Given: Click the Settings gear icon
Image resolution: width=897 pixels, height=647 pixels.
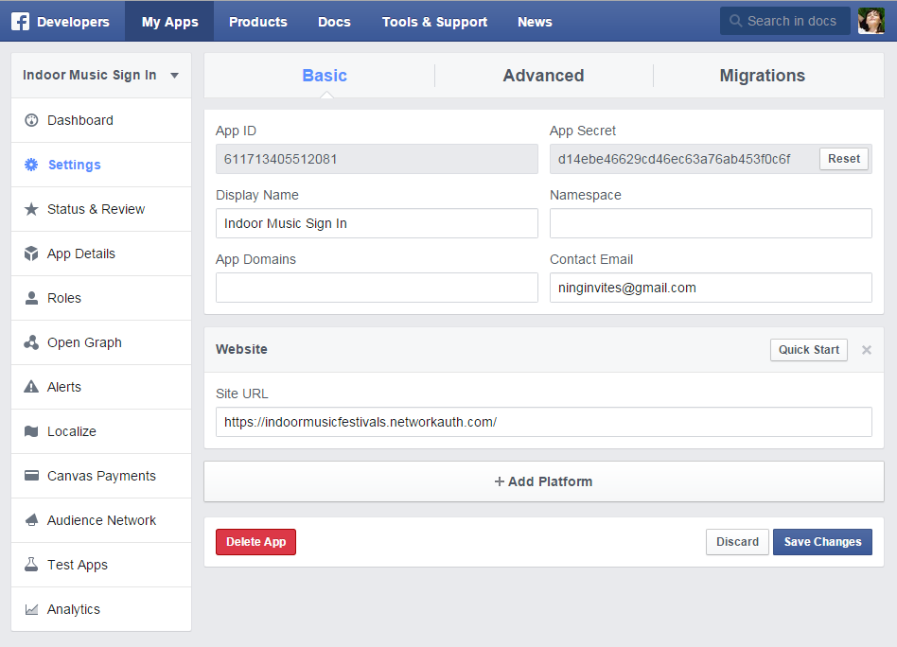Looking at the screenshot, I should [31, 165].
